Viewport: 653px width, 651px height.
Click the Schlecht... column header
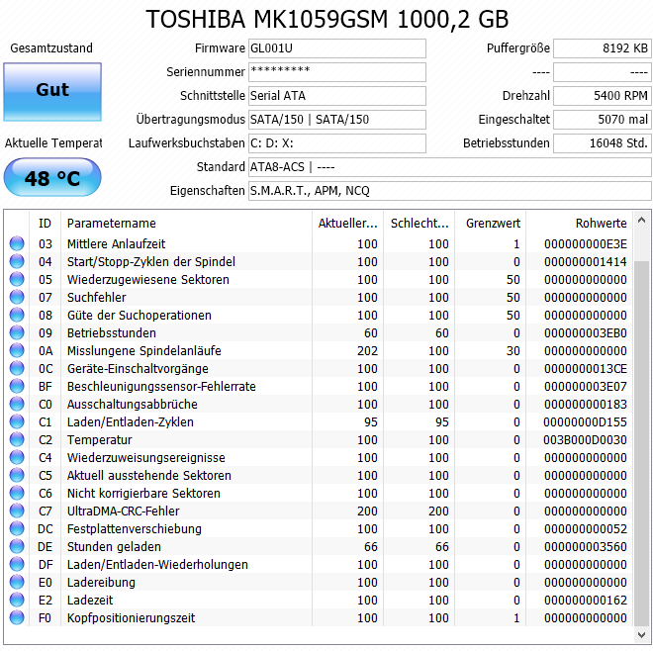pyautogui.click(x=420, y=224)
